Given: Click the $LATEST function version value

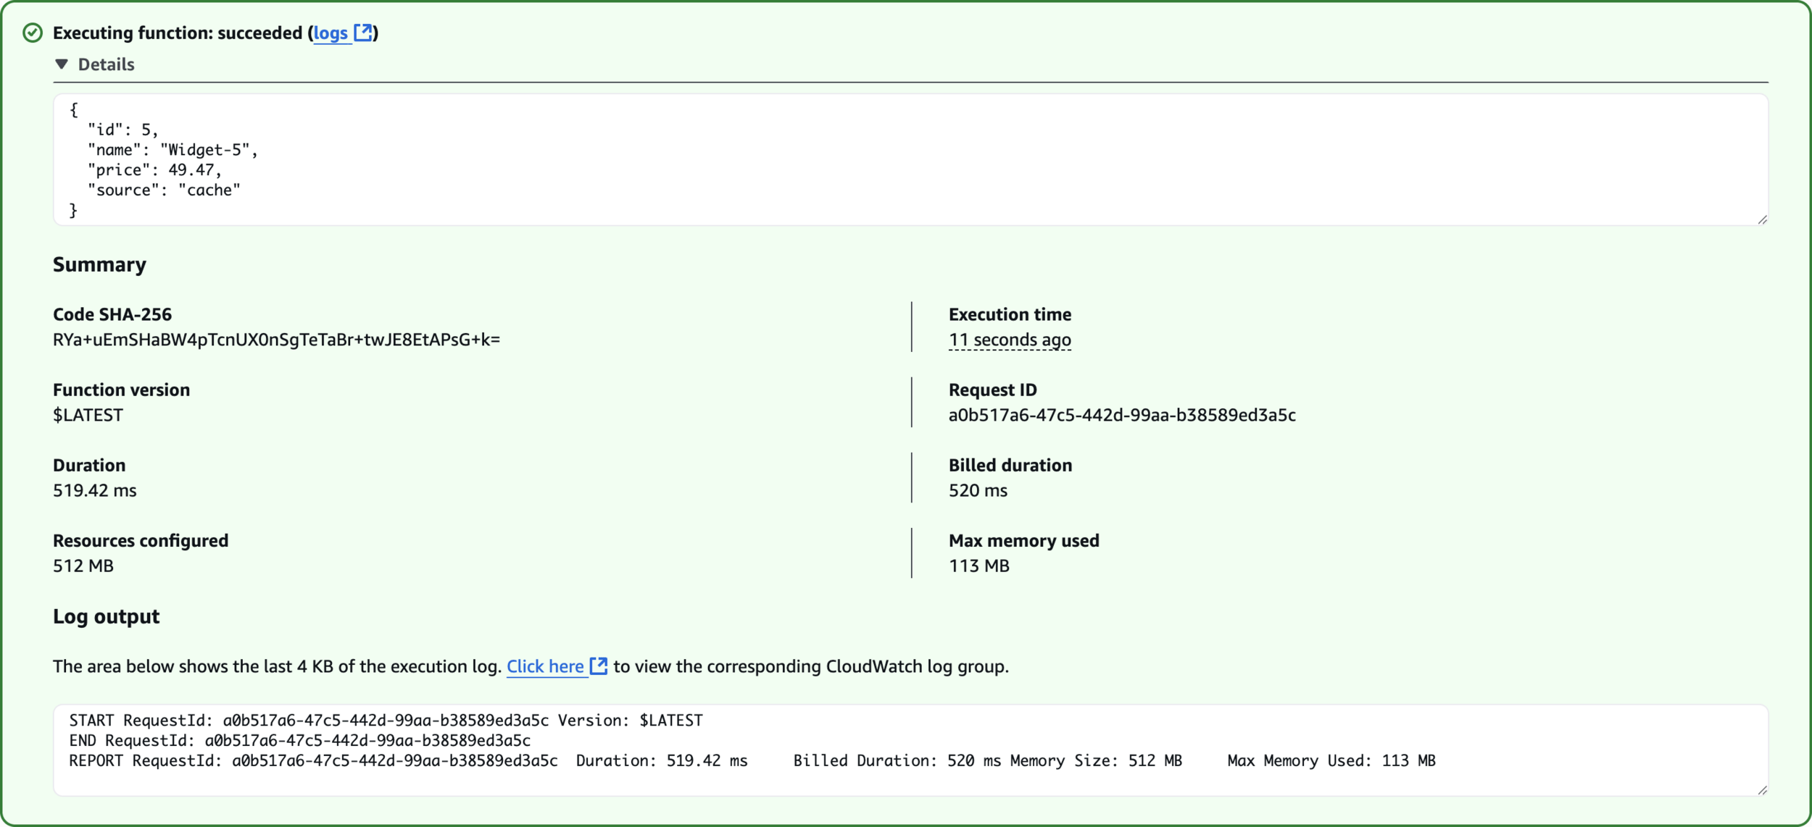Looking at the screenshot, I should (x=88, y=415).
